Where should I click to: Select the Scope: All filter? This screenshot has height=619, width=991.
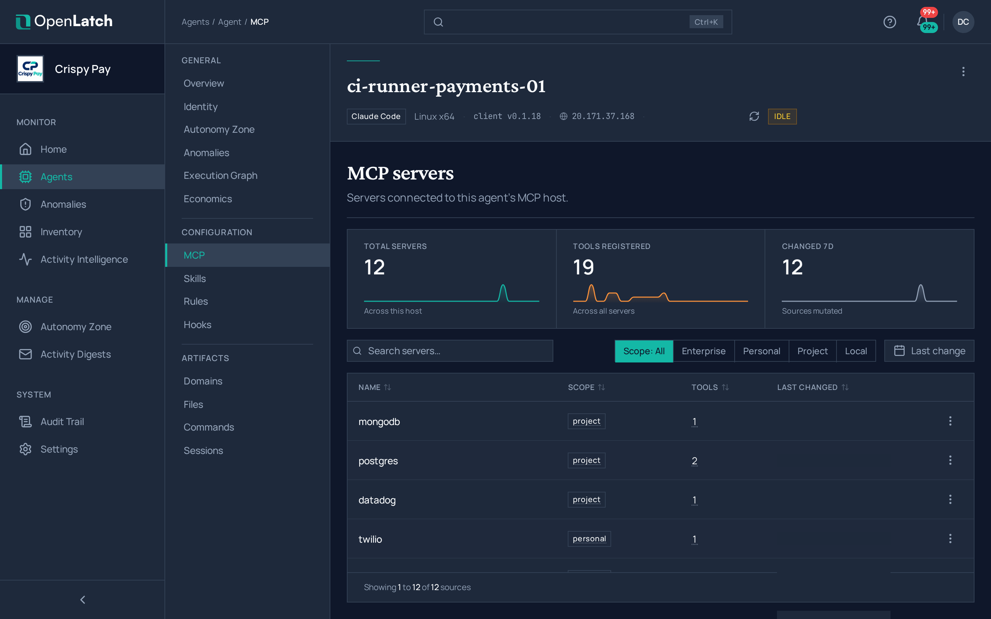point(644,351)
